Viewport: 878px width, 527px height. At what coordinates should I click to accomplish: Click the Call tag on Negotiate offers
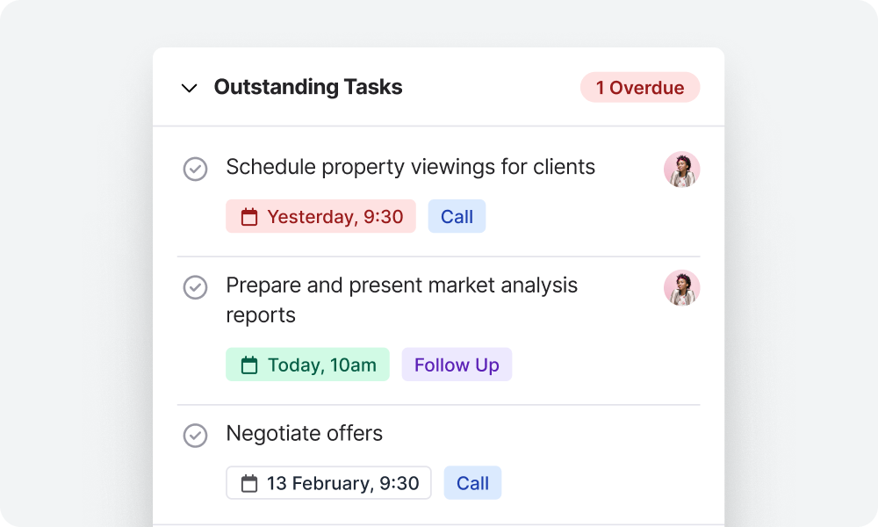click(x=472, y=482)
